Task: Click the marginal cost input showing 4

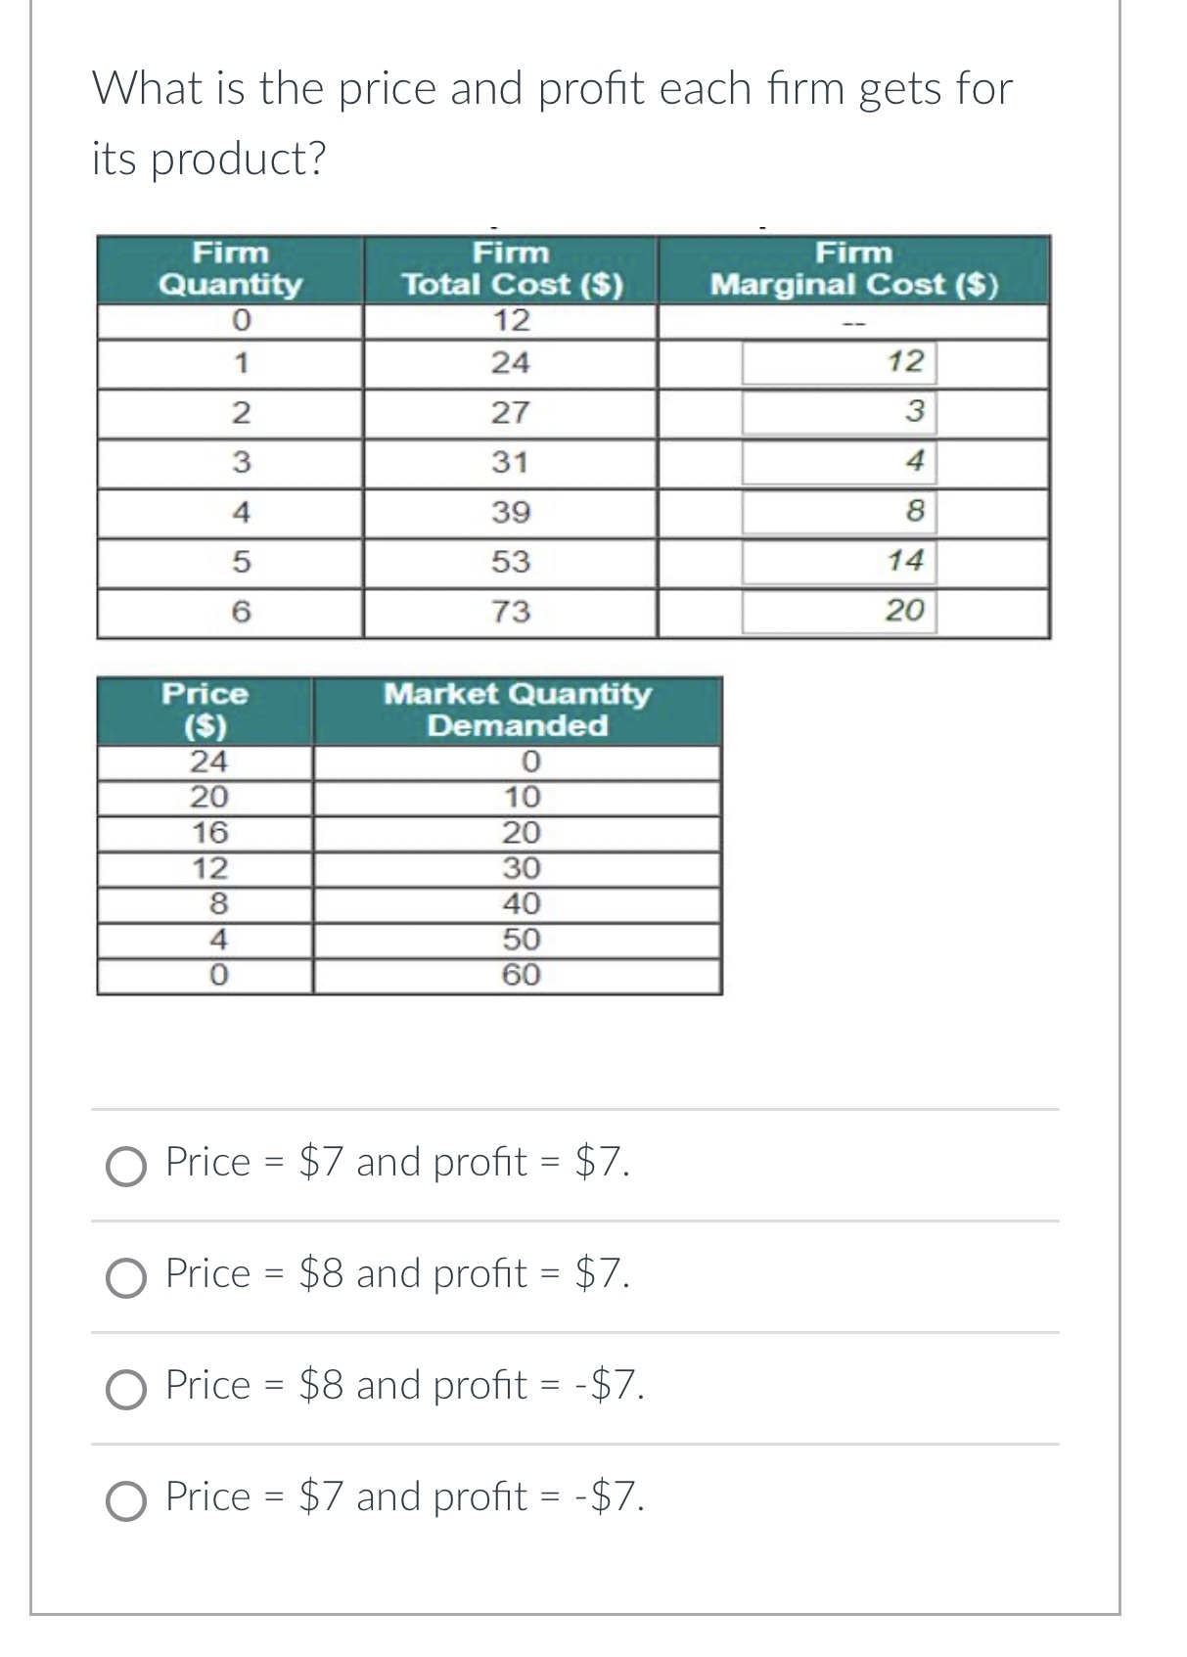Action: pyautogui.click(x=842, y=461)
